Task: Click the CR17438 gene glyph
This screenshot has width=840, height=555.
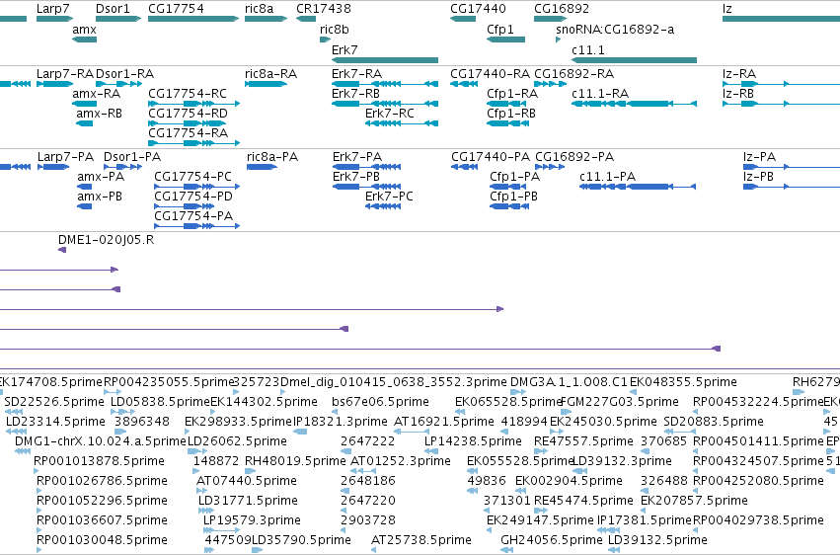Action: tap(306, 19)
